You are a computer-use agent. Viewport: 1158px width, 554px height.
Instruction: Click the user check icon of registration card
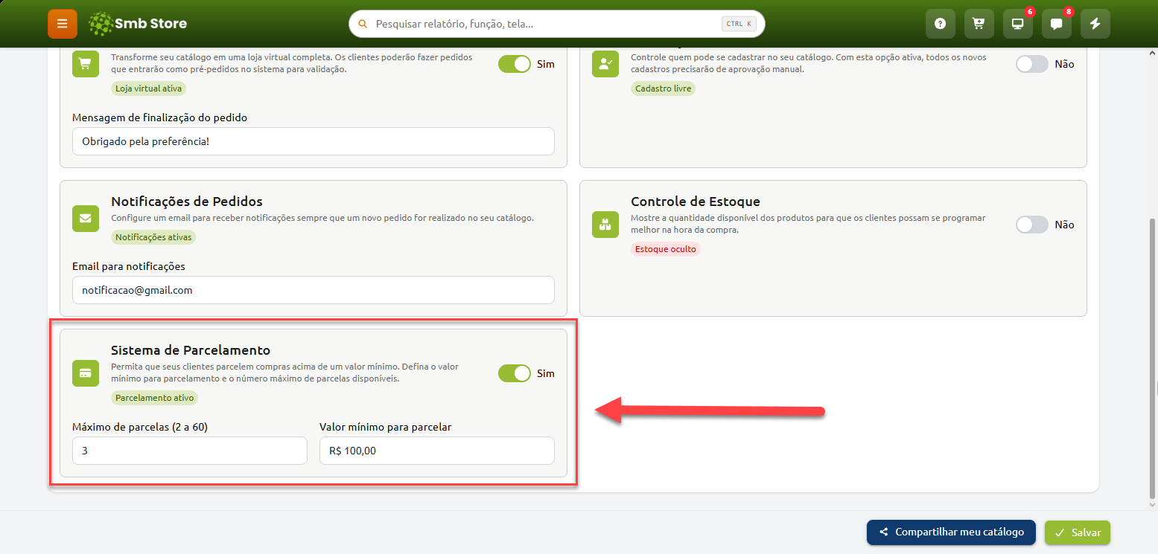[x=605, y=64]
